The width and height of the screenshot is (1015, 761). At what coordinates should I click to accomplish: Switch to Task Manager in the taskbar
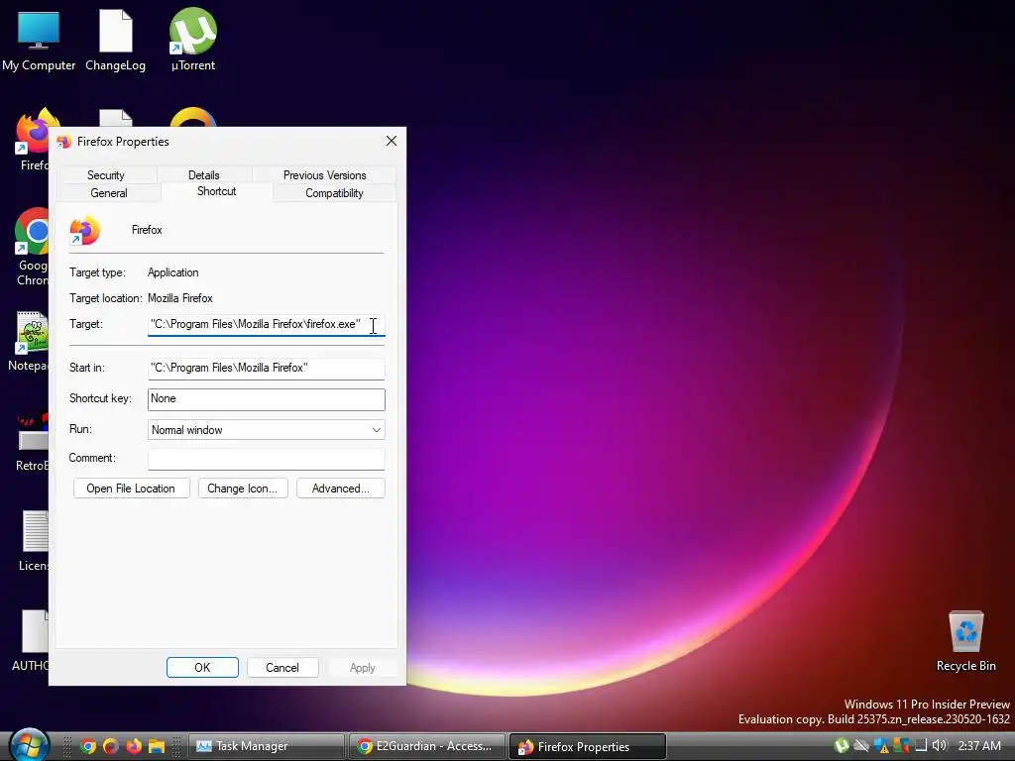coord(267,746)
